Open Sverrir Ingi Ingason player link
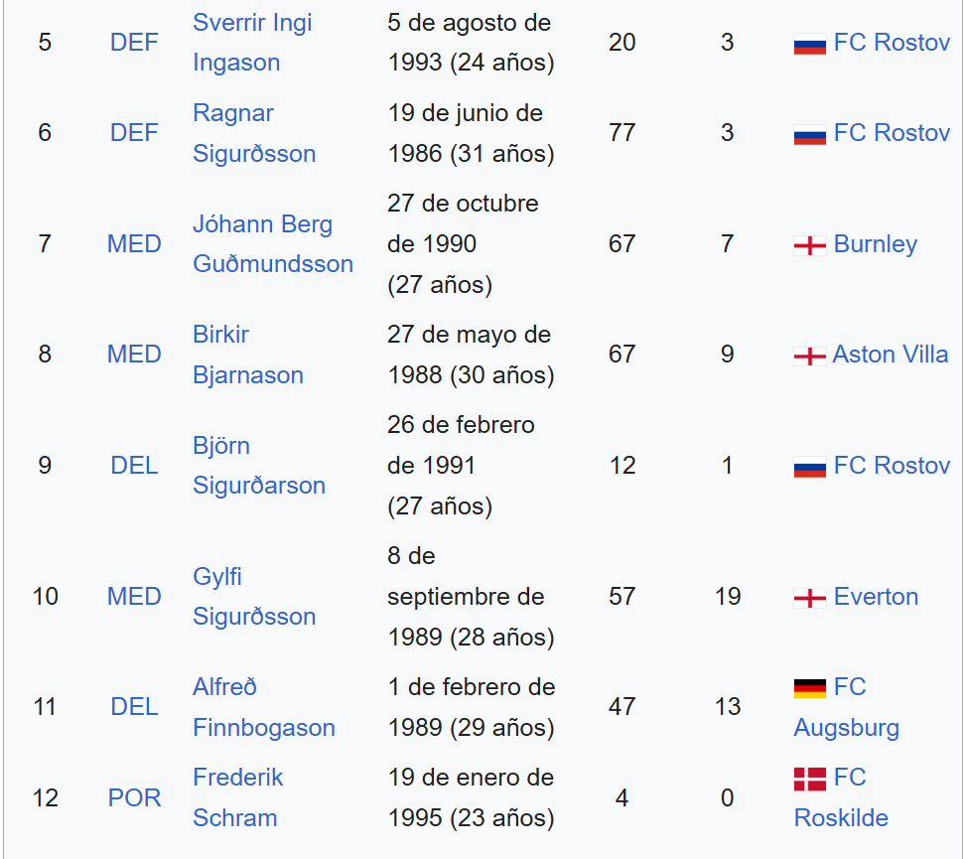This screenshot has width=965, height=859. (252, 43)
